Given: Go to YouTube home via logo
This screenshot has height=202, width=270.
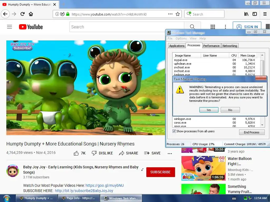Looking at the screenshot, I should (31, 27).
